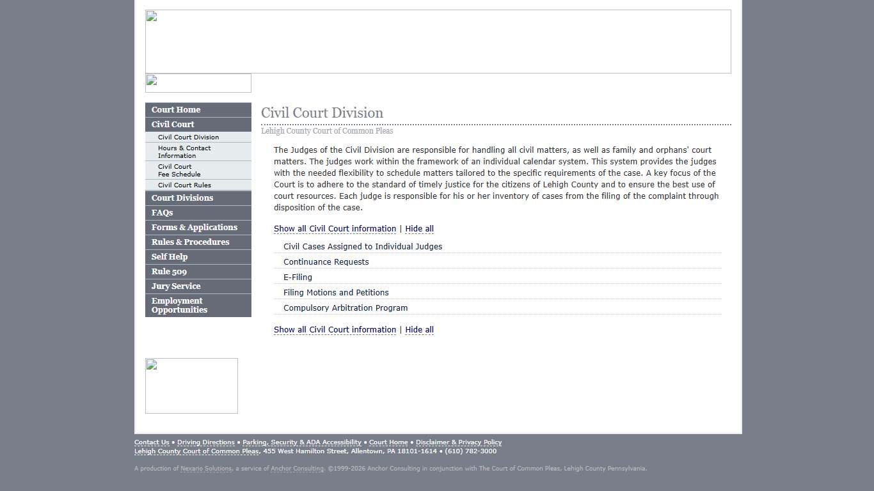Open Employment Opportunities

click(179, 305)
